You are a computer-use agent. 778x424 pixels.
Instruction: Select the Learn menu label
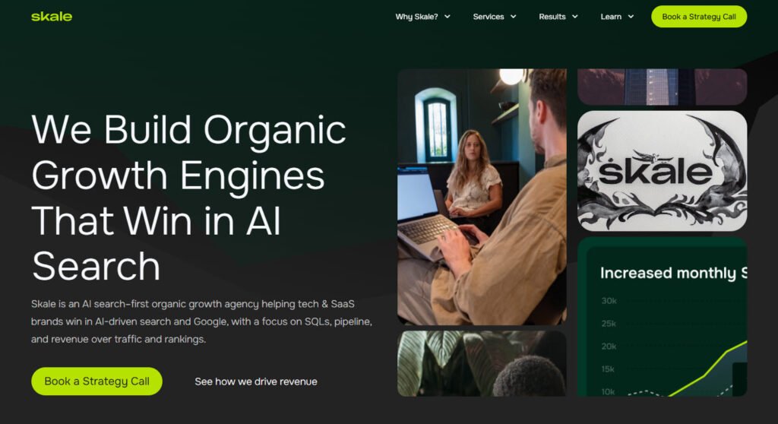point(611,17)
